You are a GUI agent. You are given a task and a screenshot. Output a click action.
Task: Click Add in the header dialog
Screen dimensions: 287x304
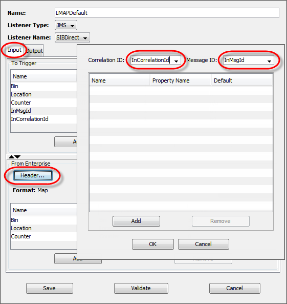[x=136, y=221]
